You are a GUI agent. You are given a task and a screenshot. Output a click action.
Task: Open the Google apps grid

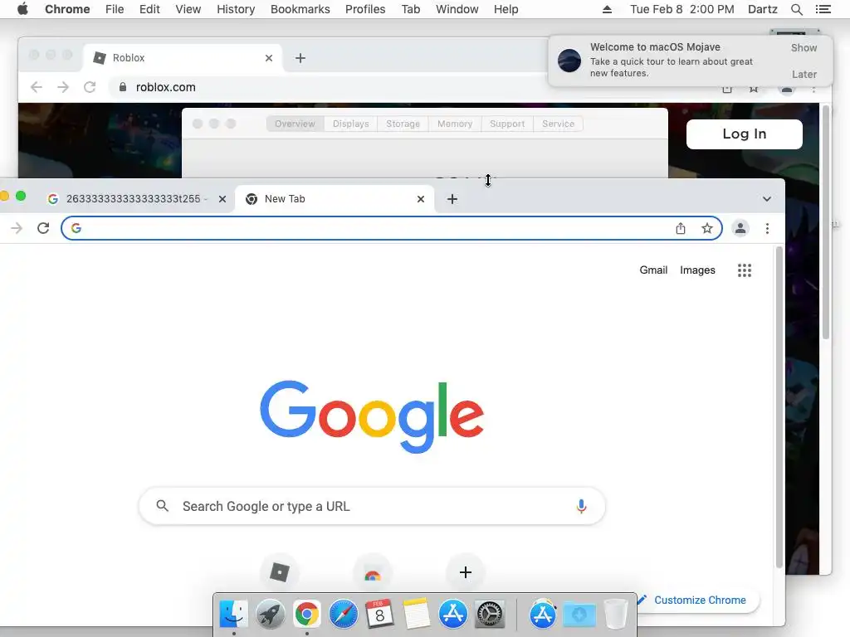745,270
